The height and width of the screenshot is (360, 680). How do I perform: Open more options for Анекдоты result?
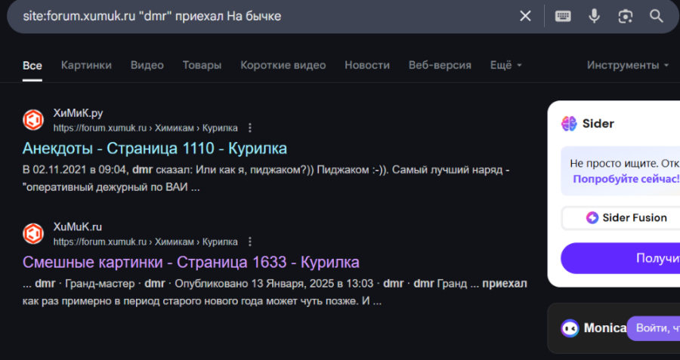click(250, 128)
